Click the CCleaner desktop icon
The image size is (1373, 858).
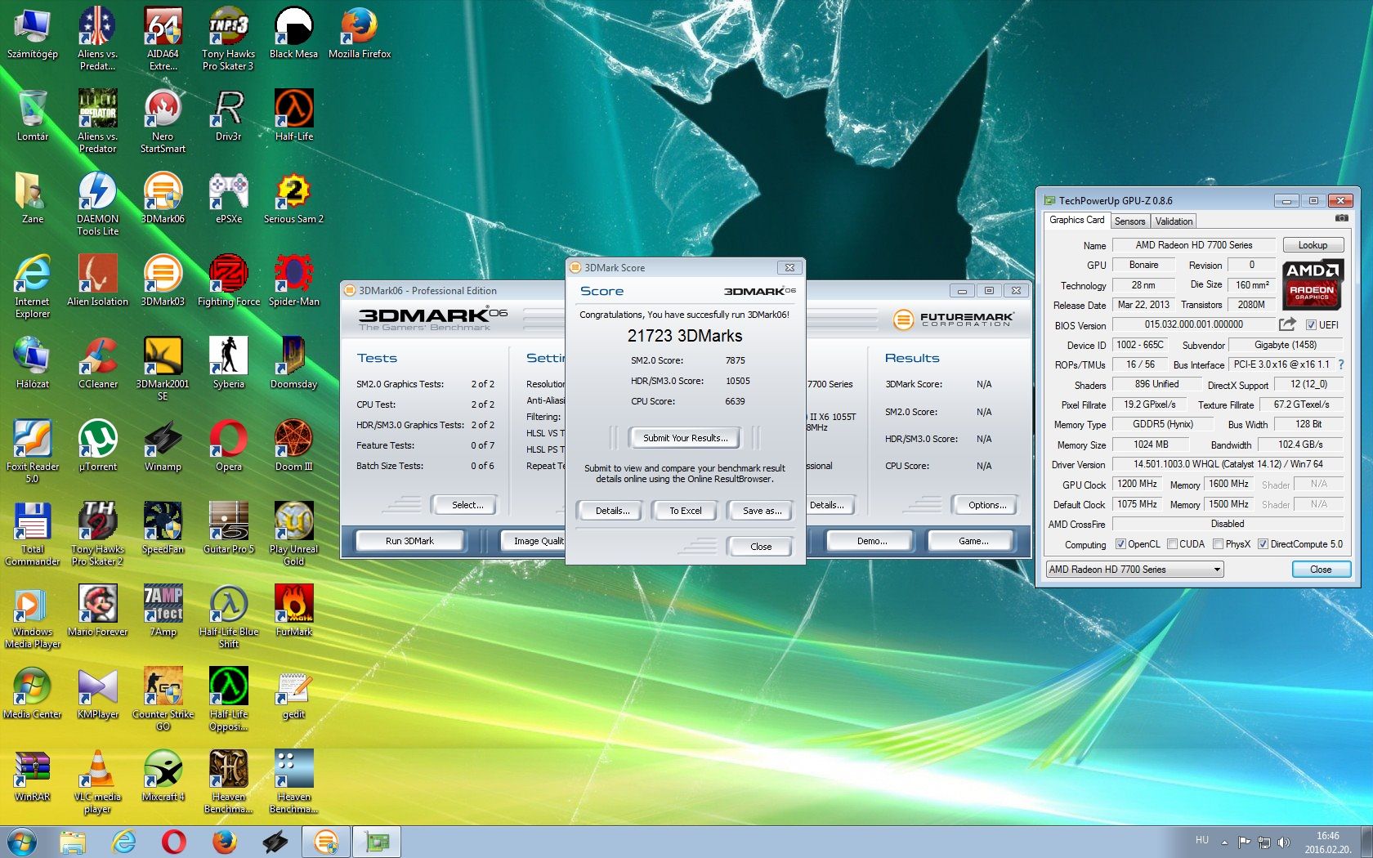coord(97,363)
